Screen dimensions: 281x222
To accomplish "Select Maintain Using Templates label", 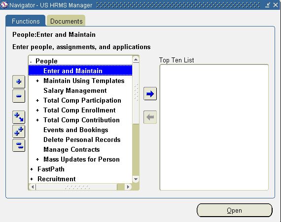I will (x=84, y=81).
